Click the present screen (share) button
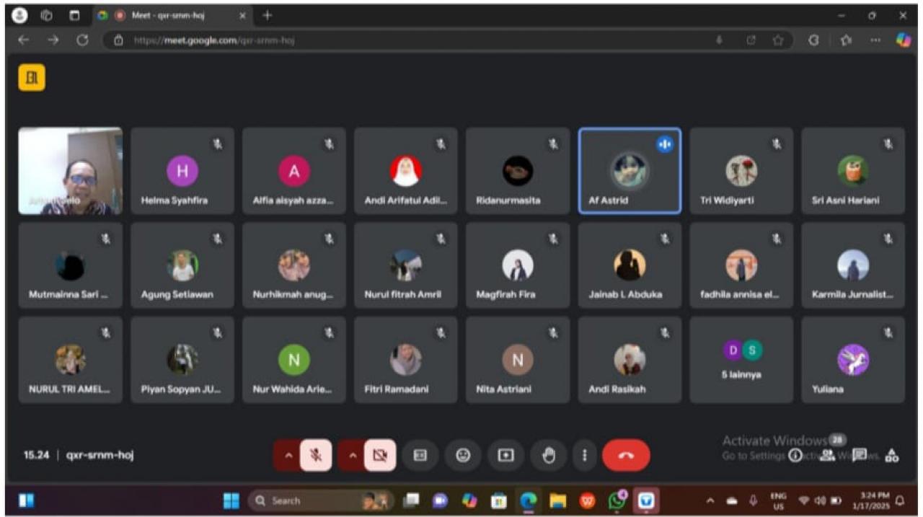The height and width of the screenshot is (517, 923). pos(506,455)
